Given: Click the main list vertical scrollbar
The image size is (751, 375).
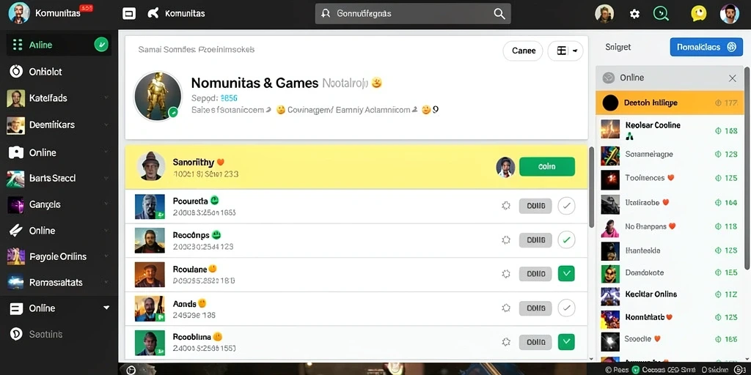Looking at the screenshot, I should (x=591, y=187).
